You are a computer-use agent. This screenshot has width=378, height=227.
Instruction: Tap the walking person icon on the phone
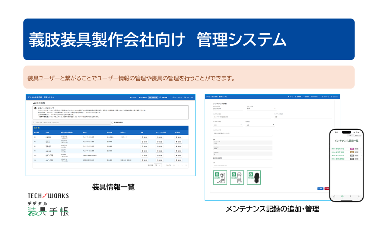pos(350,196)
